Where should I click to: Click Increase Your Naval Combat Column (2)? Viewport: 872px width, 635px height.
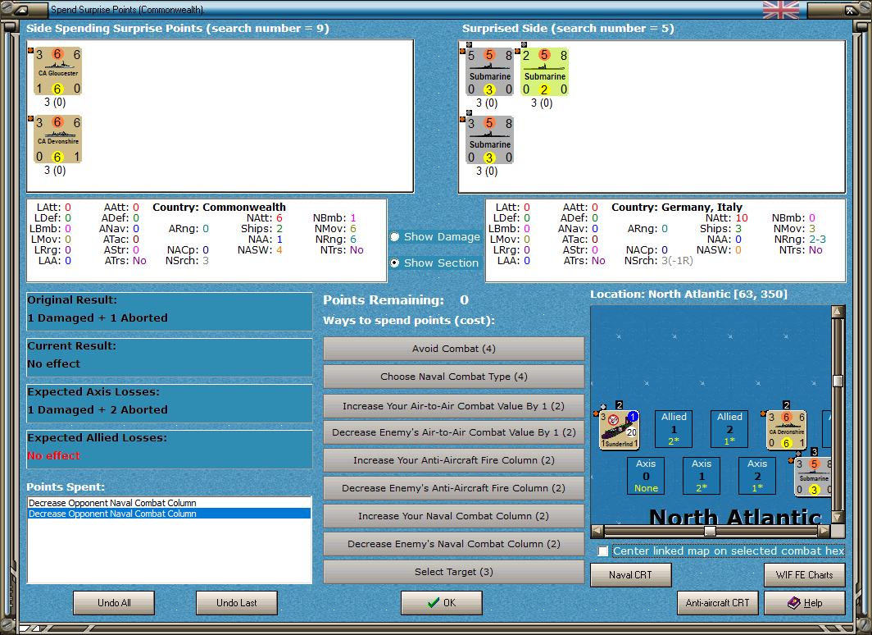[x=454, y=516]
